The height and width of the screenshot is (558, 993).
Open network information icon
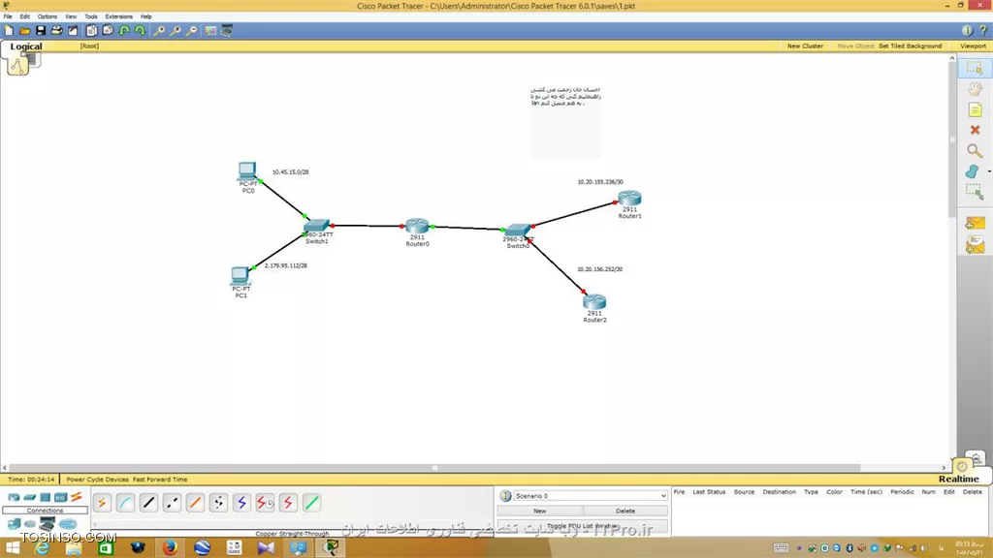[x=967, y=30]
